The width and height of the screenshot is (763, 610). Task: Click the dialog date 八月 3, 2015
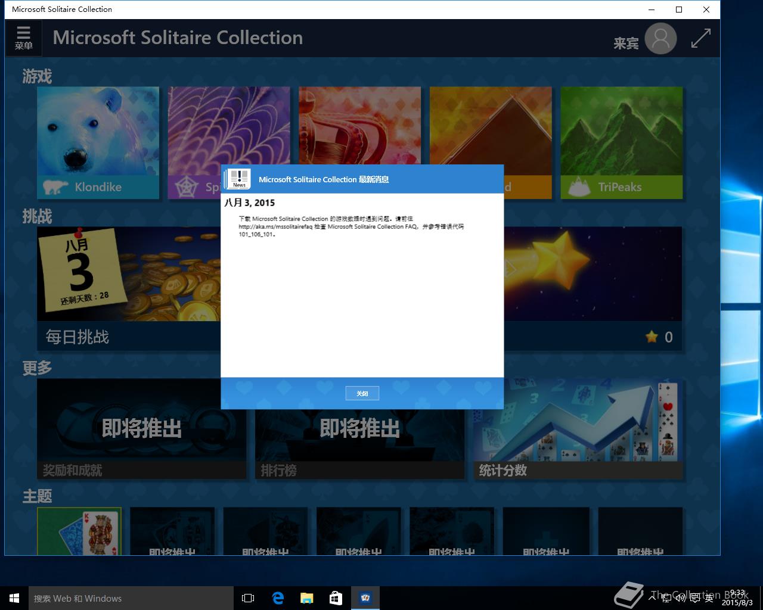coord(249,203)
